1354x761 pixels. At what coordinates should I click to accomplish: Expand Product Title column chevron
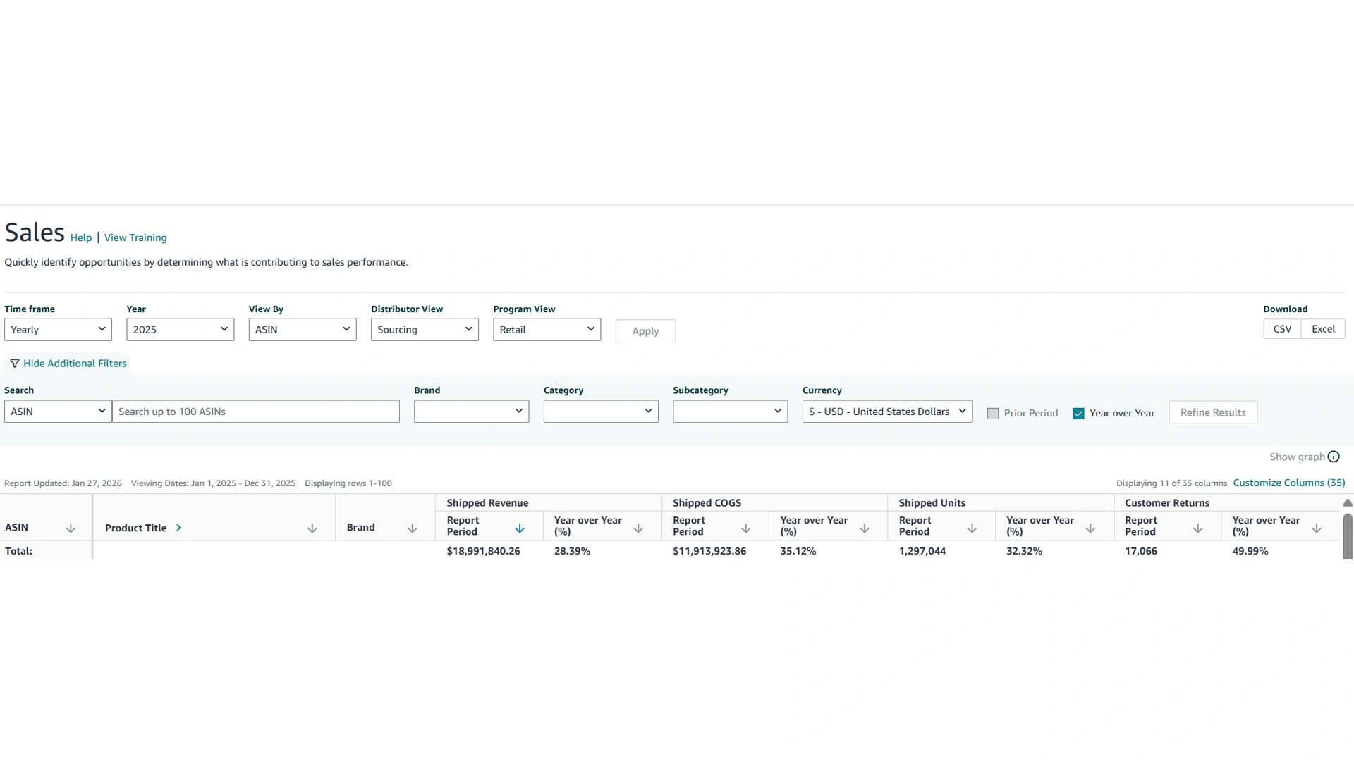click(178, 528)
